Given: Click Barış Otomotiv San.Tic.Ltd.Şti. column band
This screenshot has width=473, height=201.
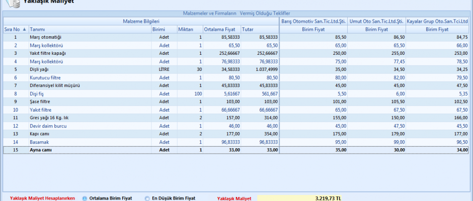Looking at the screenshot, I should click(313, 21).
